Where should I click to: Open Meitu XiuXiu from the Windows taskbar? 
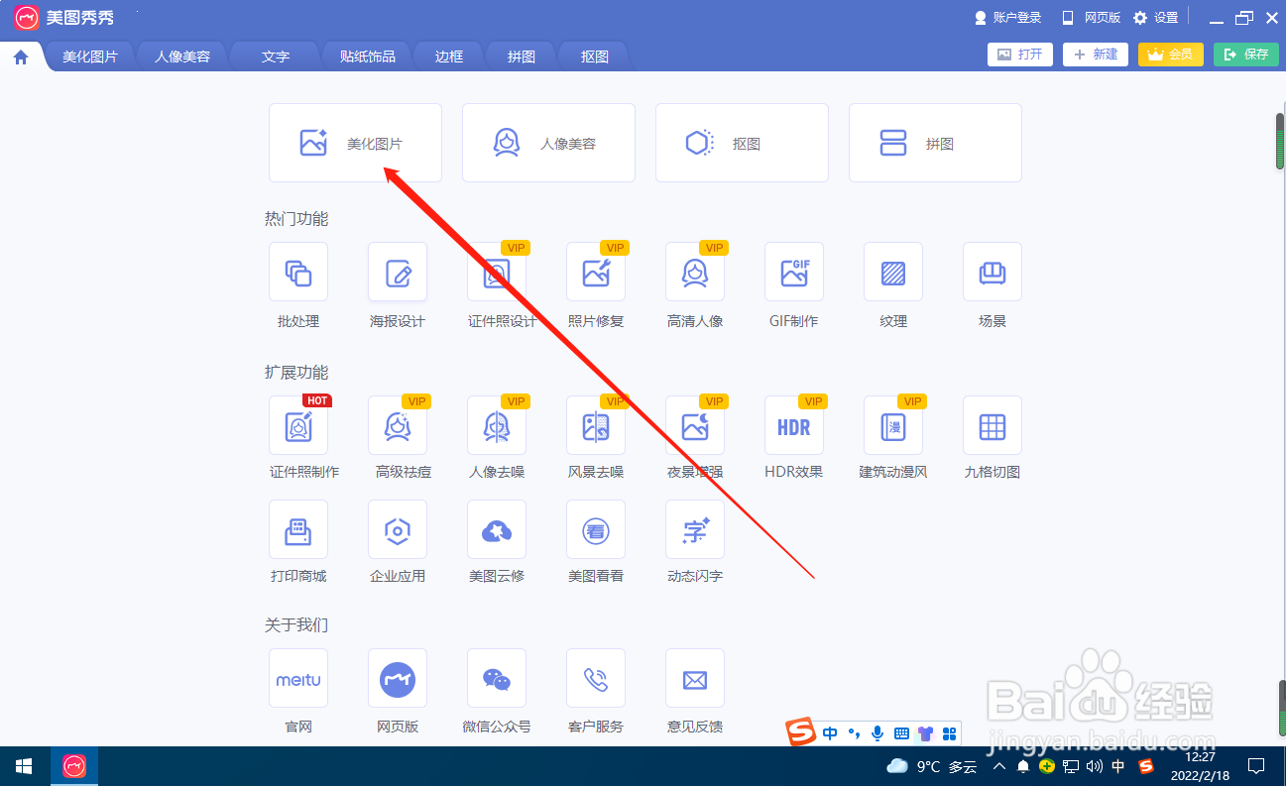pyautogui.click(x=73, y=765)
